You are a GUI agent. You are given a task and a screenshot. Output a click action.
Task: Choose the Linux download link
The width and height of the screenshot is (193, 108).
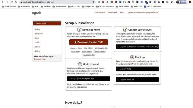tap(80, 48)
